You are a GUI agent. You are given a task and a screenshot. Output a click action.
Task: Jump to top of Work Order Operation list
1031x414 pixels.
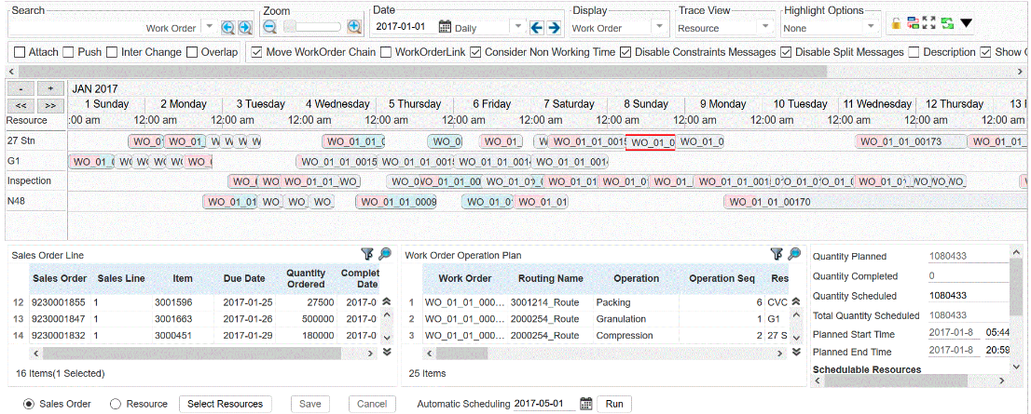(795, 300)
